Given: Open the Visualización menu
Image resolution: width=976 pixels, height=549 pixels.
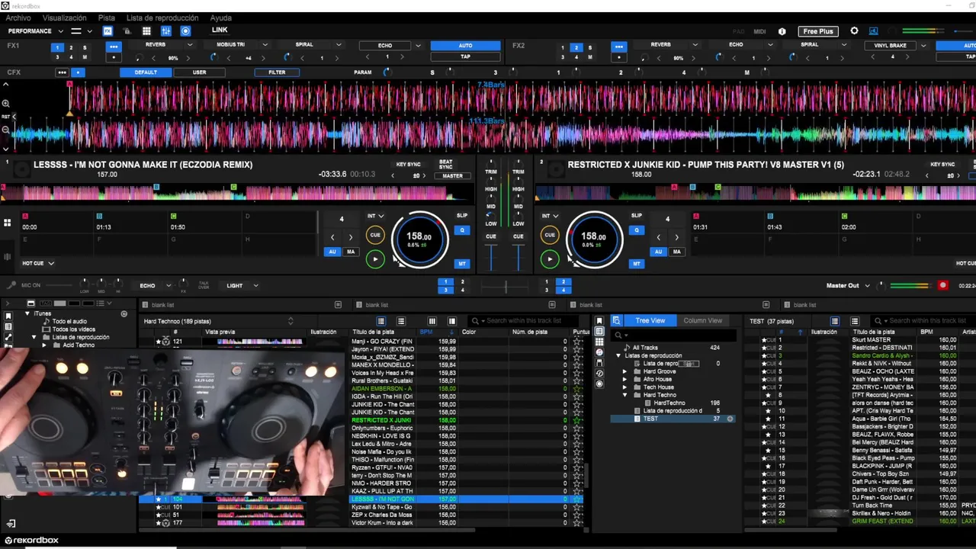Looking at the screenshot, I should 64,18.
